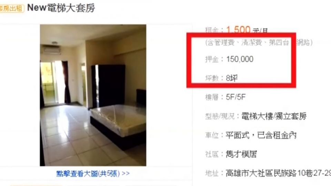Click the >> arrows after view-larger link
This screenshot has height=186, width=331.
126,173
